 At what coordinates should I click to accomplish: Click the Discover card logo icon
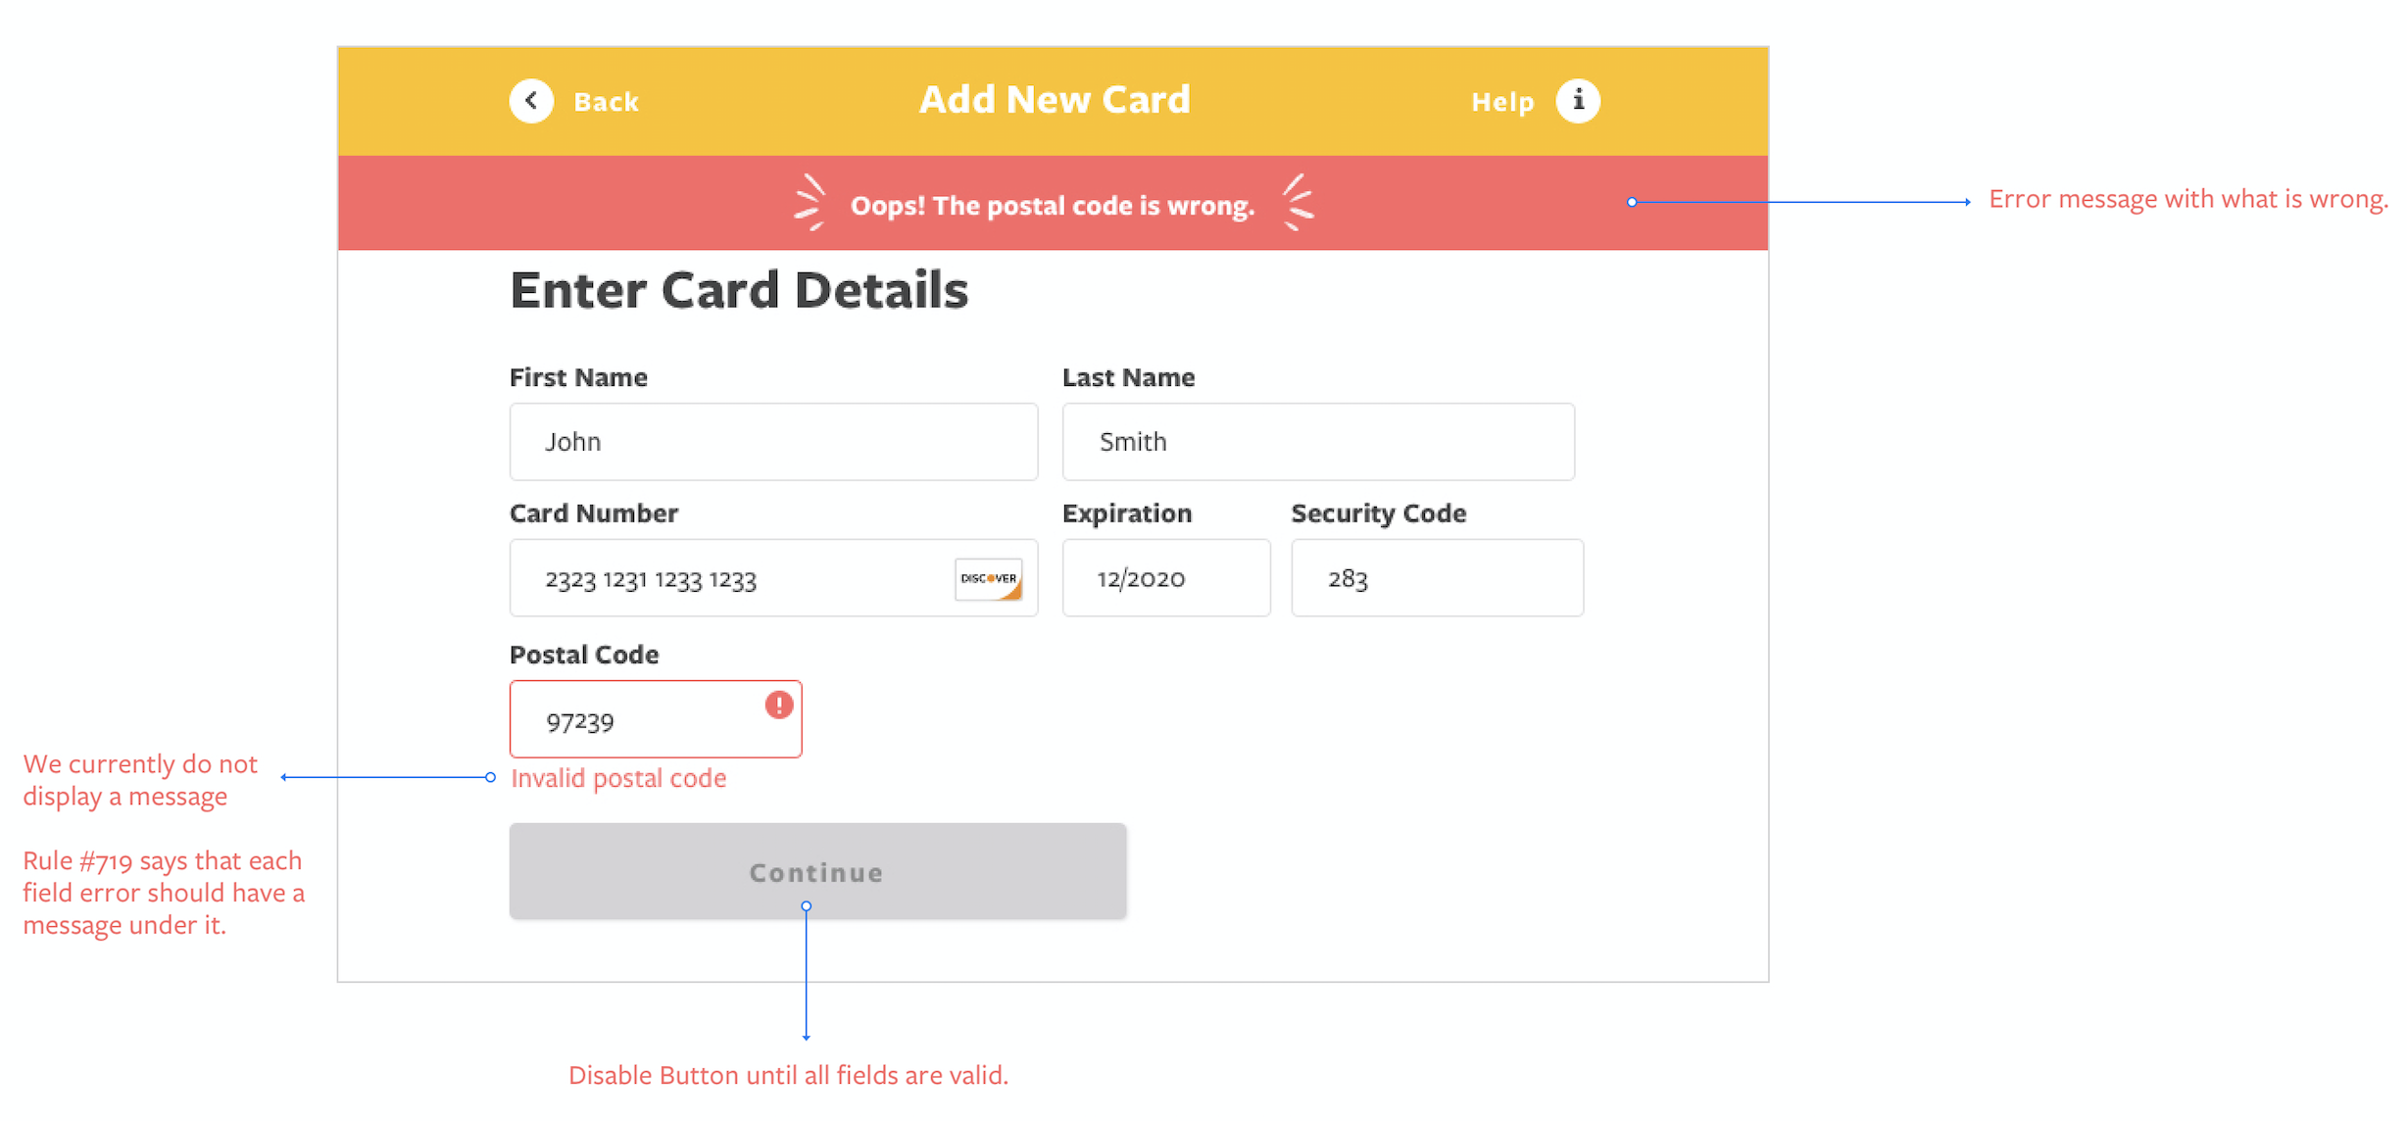point(988,579)
